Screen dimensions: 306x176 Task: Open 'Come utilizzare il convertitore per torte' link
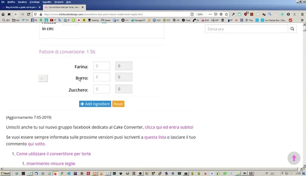click(53, 154)
